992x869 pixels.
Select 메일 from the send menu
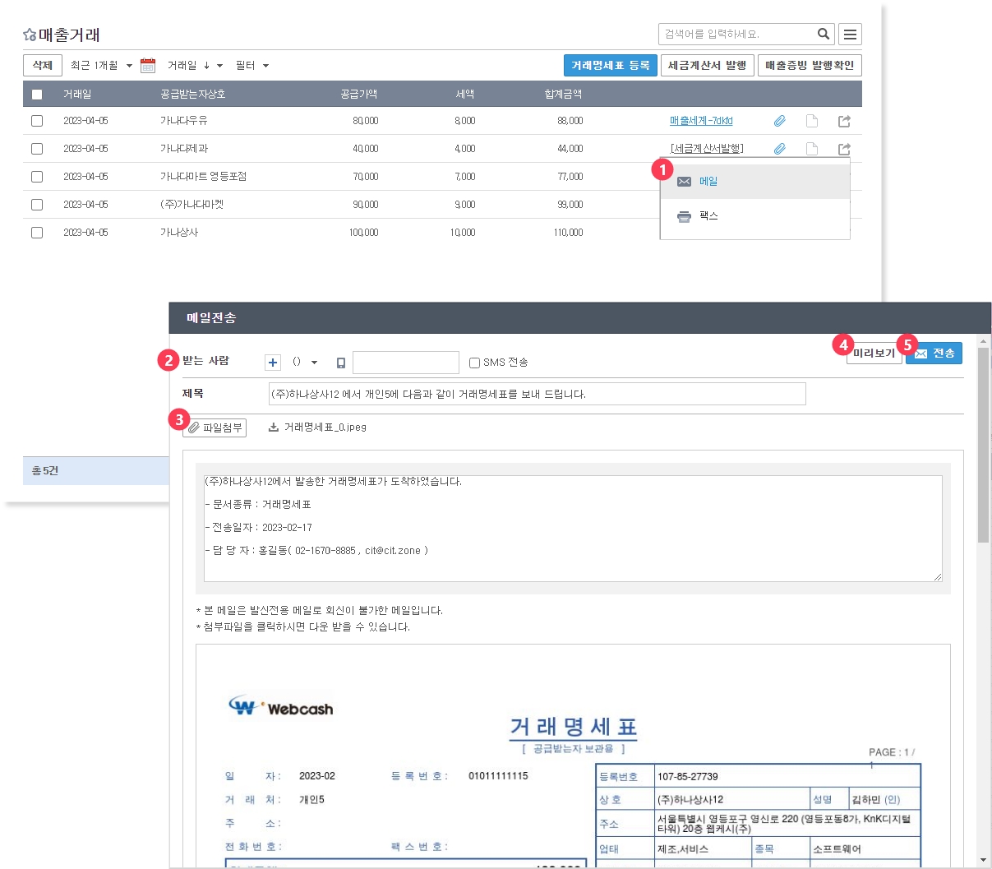[708, 182]
